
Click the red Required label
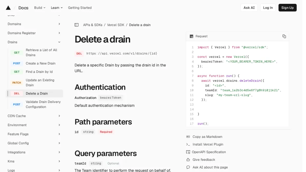click(x=106, y=132)
